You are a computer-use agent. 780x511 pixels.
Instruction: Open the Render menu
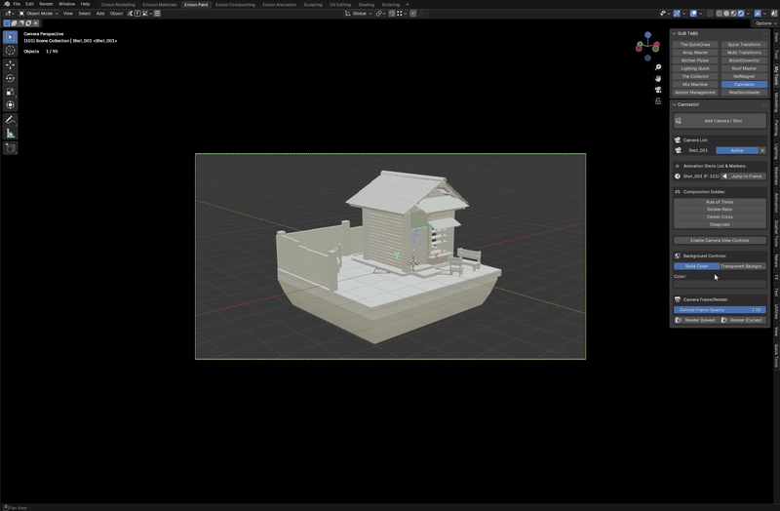pyautogui.click(x=46, y=4)
